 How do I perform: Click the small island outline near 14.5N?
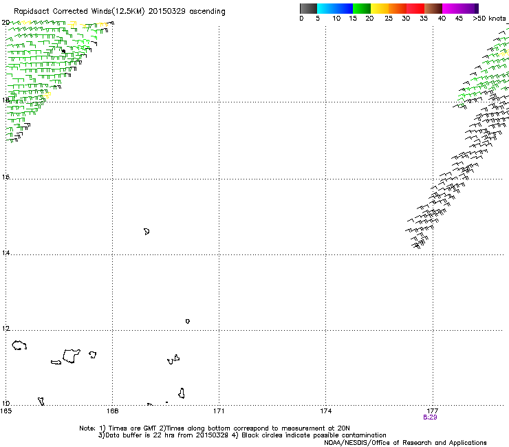click(x=147, y=232)
